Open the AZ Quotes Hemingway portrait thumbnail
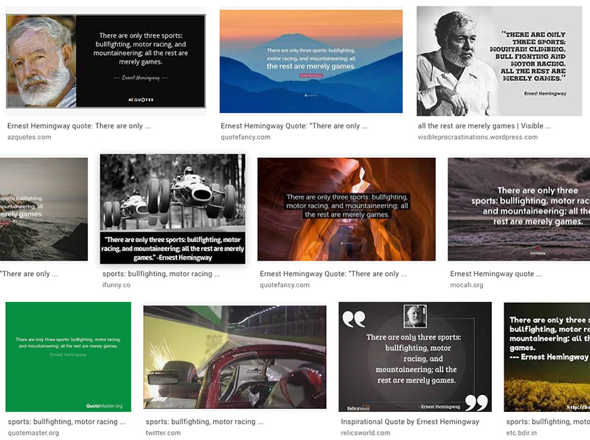590x440 pixels. pos(105,61)
